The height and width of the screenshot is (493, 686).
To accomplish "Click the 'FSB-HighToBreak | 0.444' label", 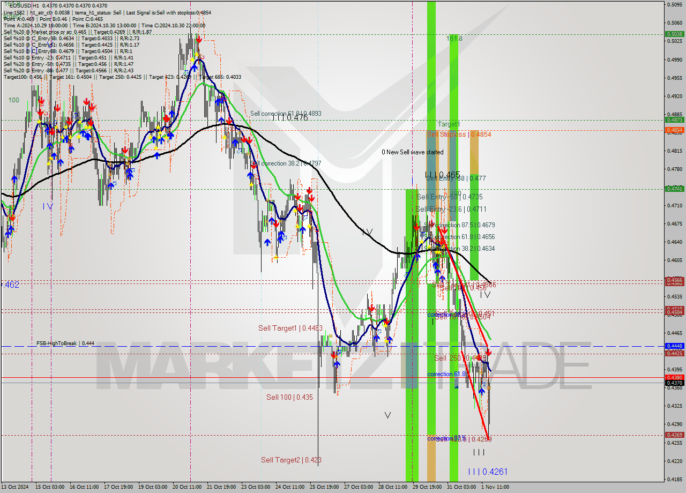I will tap(65, 343).
